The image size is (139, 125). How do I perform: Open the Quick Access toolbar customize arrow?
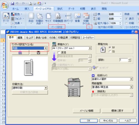point(45,3)
